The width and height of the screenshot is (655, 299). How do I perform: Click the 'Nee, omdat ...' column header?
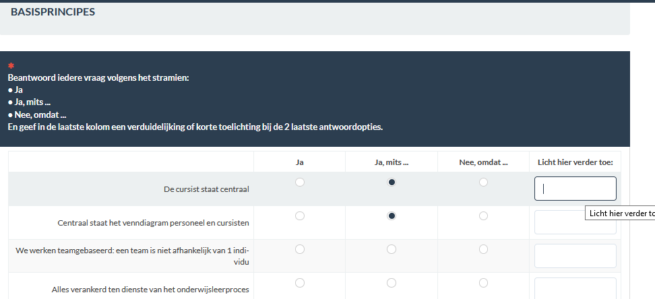pyautogui.click(x=483, y=162)
